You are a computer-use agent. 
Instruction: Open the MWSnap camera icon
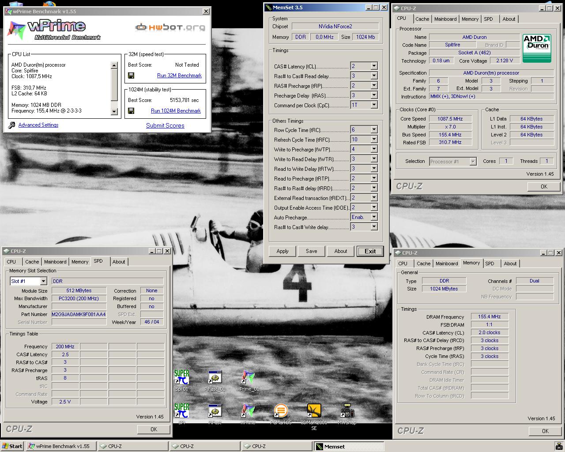coord(347,414)
